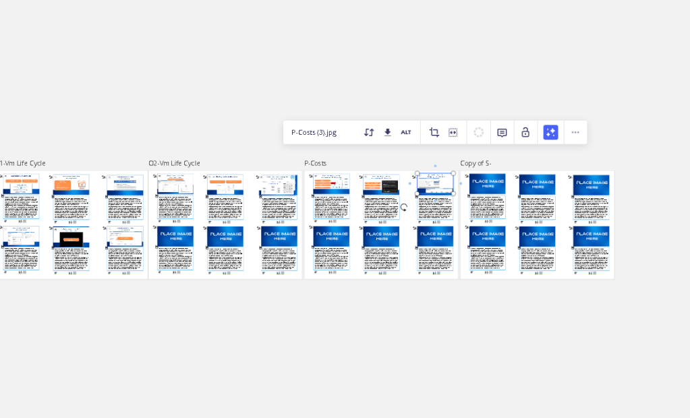Select top-middle PLACE IMAGE HERE in Copy of S-
Screen dimensions: 690x418
point(538,184)
